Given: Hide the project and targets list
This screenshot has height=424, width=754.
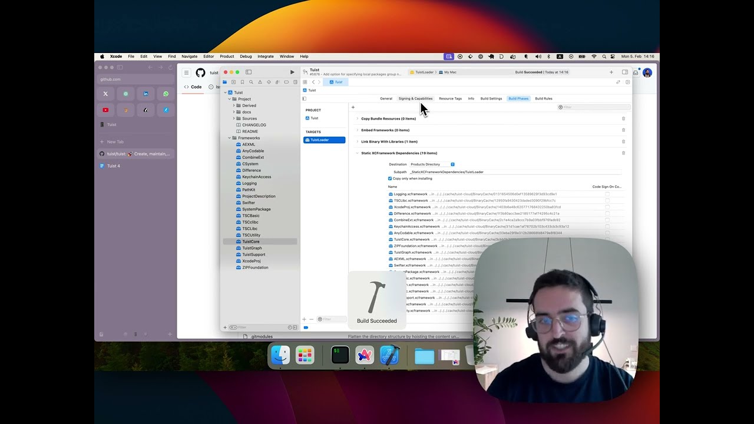Looking at the screenshot, I should coord(305,98).
